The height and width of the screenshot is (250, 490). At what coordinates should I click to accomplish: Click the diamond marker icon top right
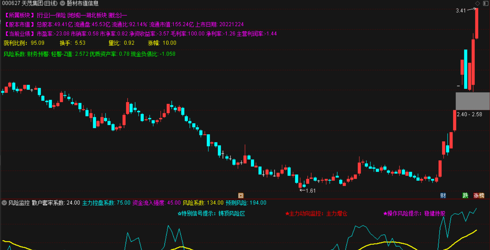point(477,4)
